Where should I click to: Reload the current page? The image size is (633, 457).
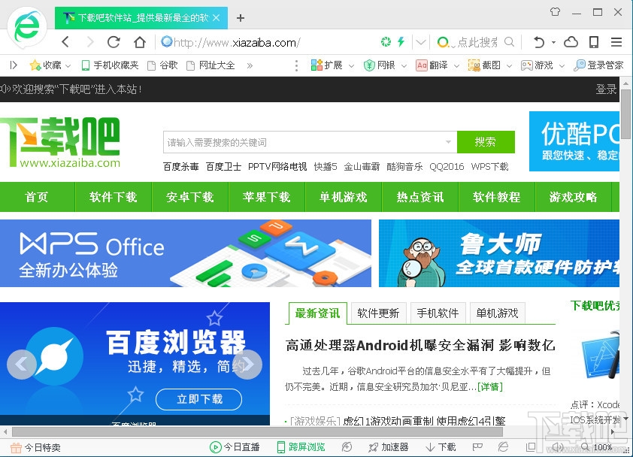(x=114, y=41)
